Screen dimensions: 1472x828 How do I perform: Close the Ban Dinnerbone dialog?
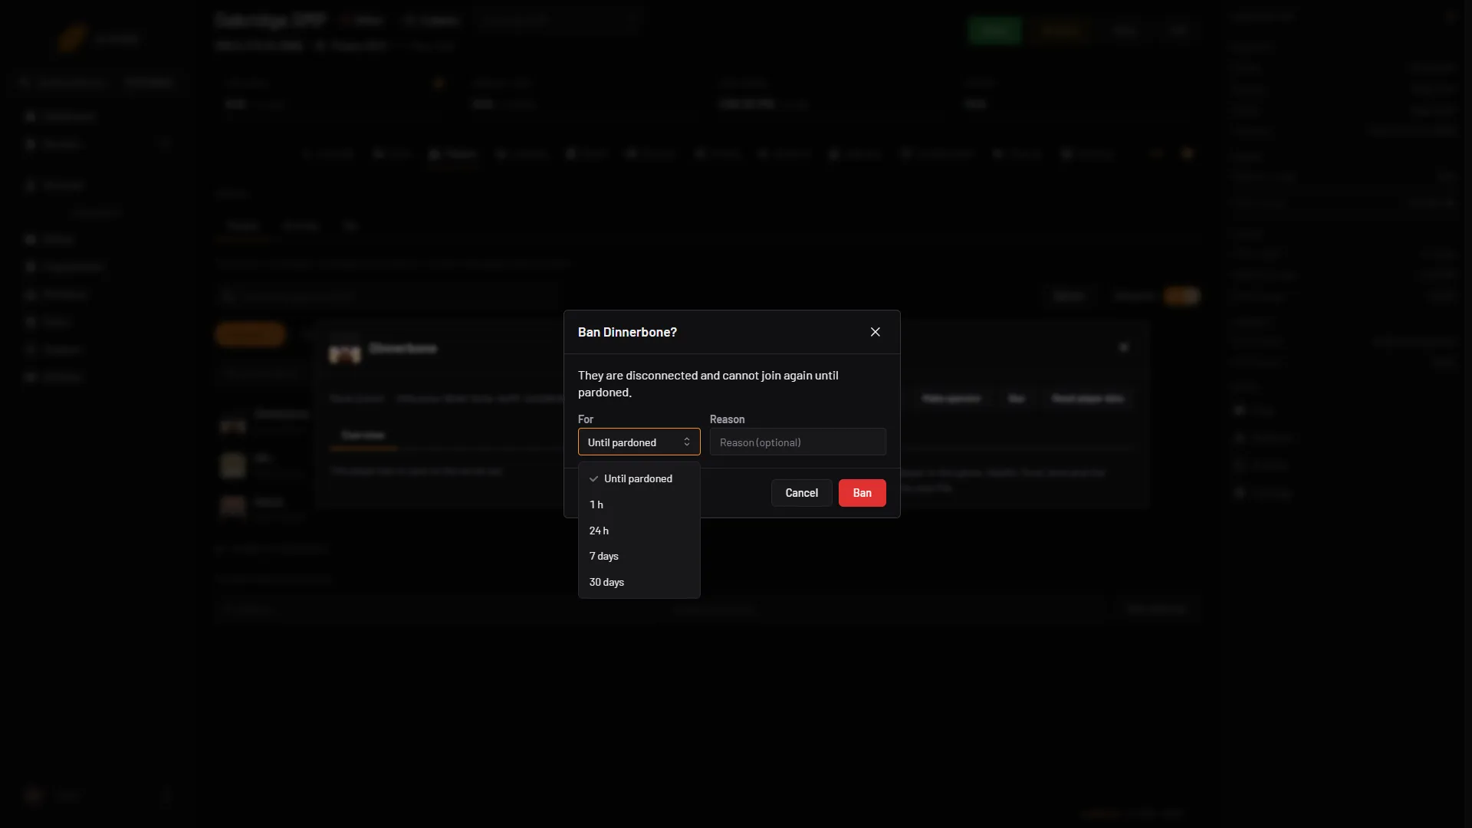(875, 332)
